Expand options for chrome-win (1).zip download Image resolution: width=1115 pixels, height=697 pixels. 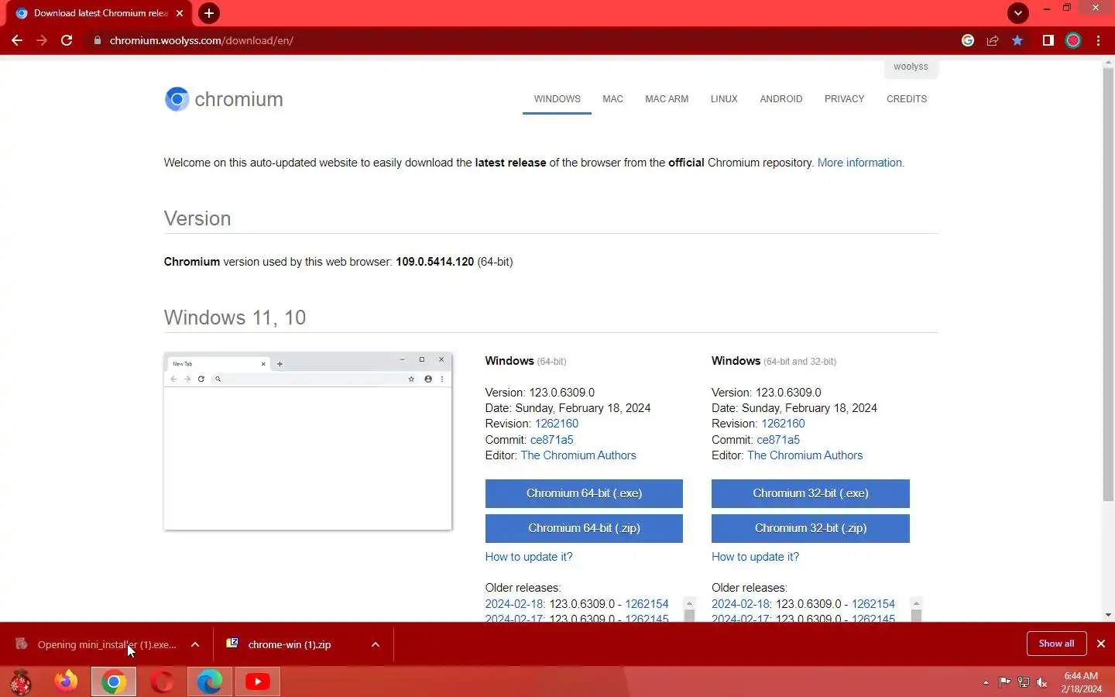[x=376, y=644]
